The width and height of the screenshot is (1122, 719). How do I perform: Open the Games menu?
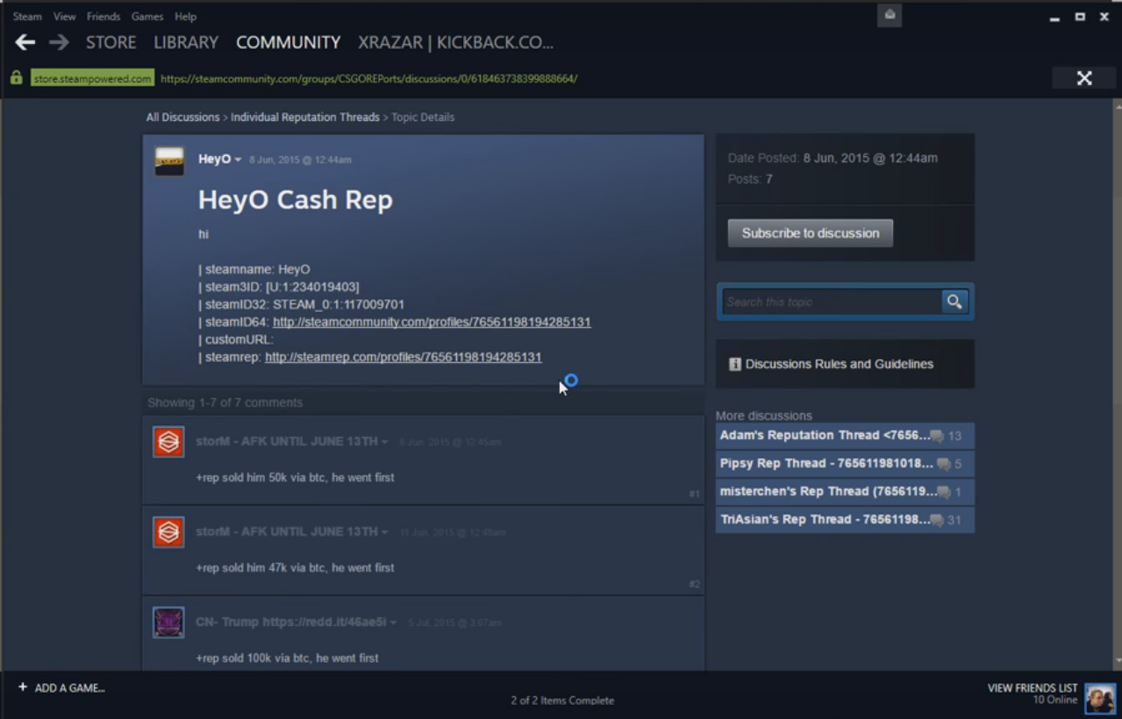pos(147,17)
